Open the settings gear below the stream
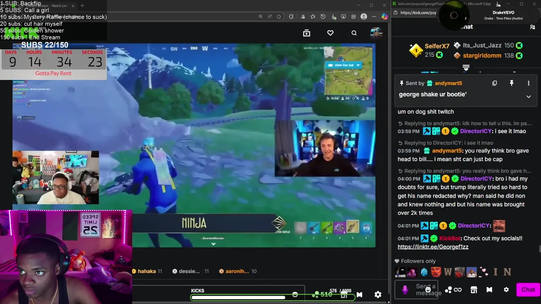Screen dimensions: 541x304 click(x=378, y=295)
